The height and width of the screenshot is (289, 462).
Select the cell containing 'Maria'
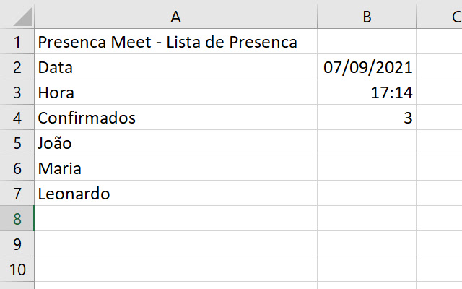(175, 168)
